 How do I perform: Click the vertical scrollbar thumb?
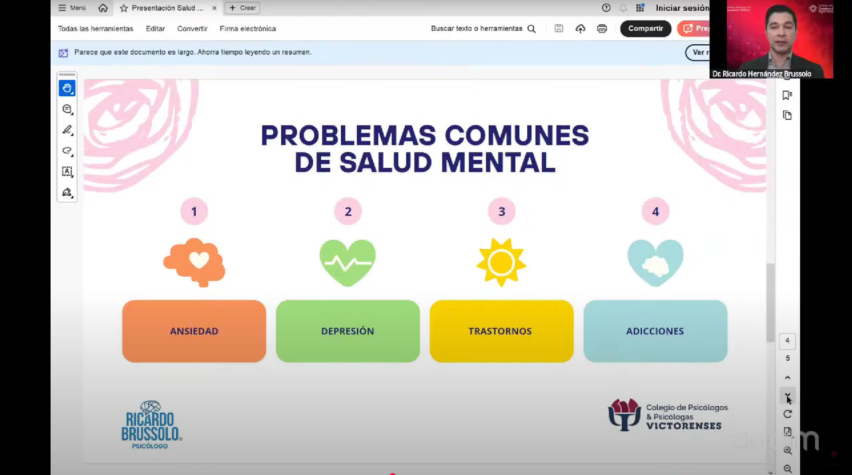[770, 302]
